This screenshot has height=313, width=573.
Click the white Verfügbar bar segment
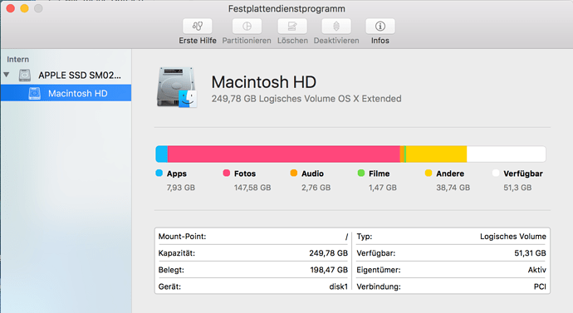pos(506,154)
